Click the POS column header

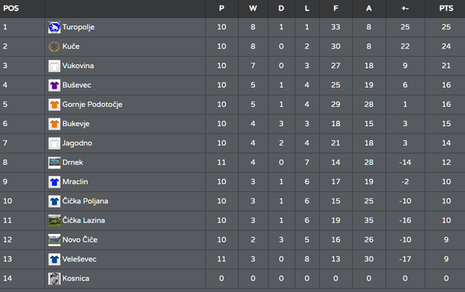(11, 9)
